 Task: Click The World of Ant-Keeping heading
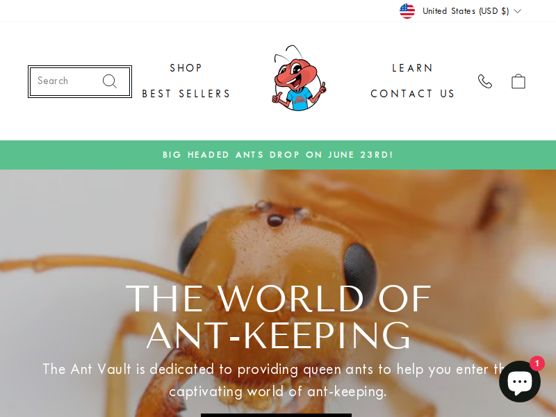coord(279,318)
